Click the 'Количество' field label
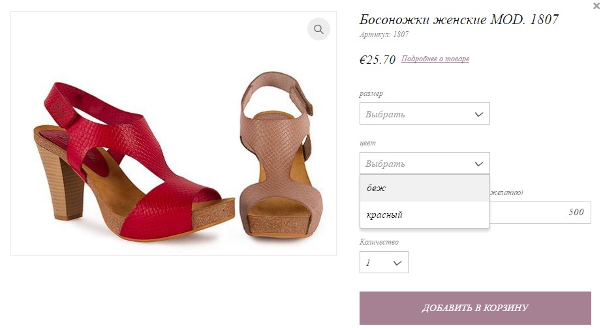The image size is (603, 330). [x=379, y=242]
